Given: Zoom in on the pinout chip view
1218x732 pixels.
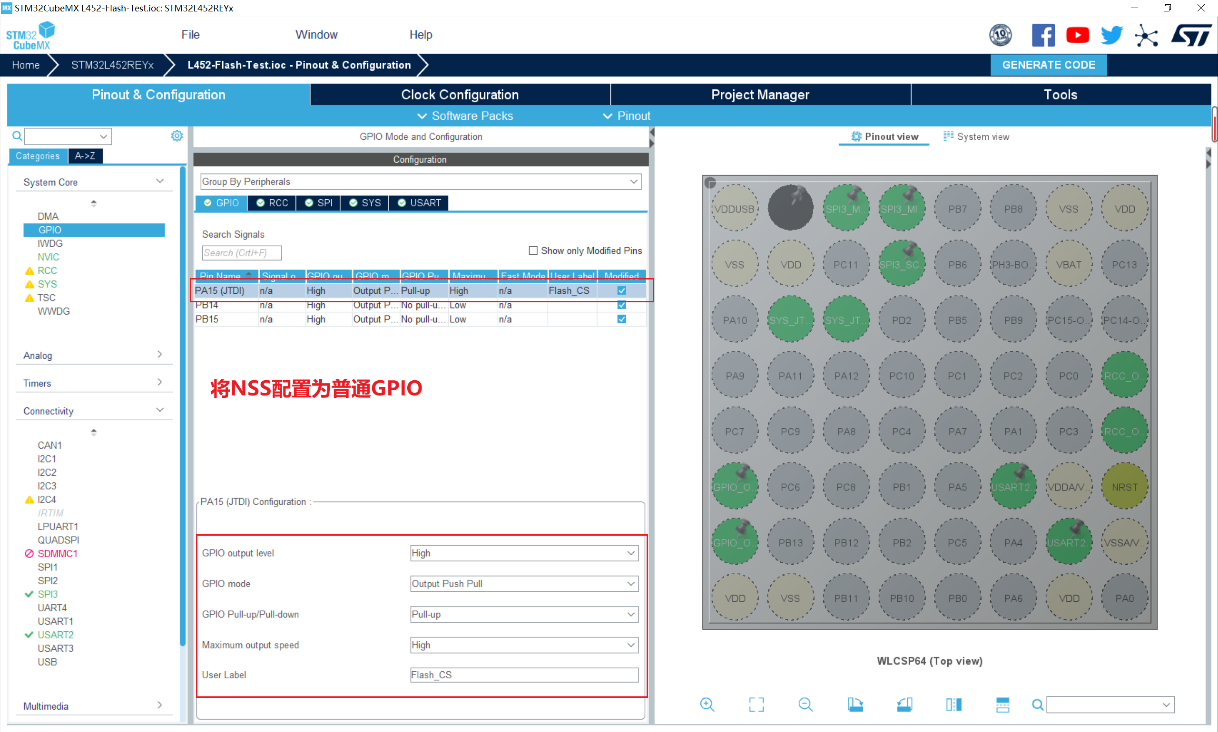Looking at the screenshot, I should [x=707, y=704].
